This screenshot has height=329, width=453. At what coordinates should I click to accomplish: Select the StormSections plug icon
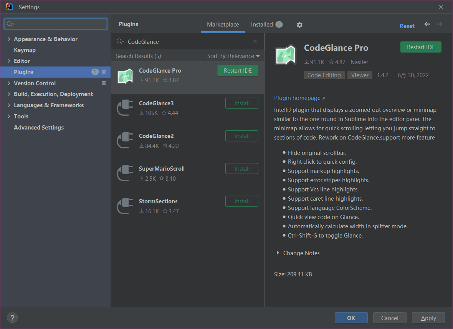(x=125, y=206)
